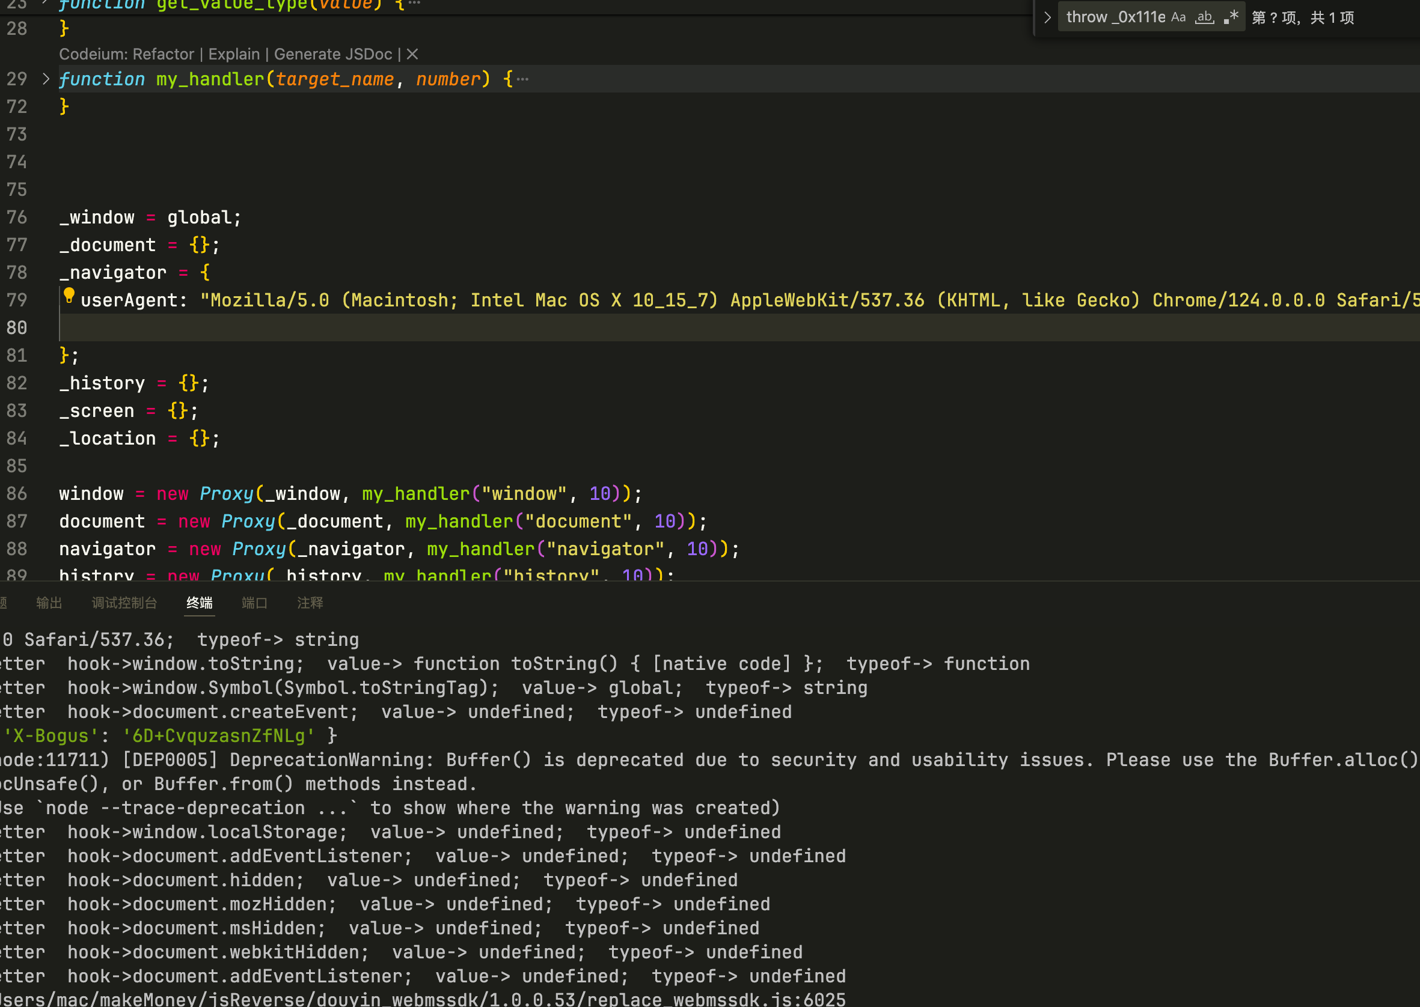
Task: Place cursor on empty line 80
Action: point(738,327)
